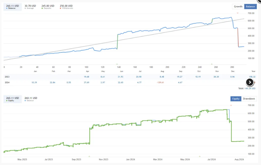Click the 19.27 September 2023 value
This screenshot has width=261, height=165.
(179, 77)
